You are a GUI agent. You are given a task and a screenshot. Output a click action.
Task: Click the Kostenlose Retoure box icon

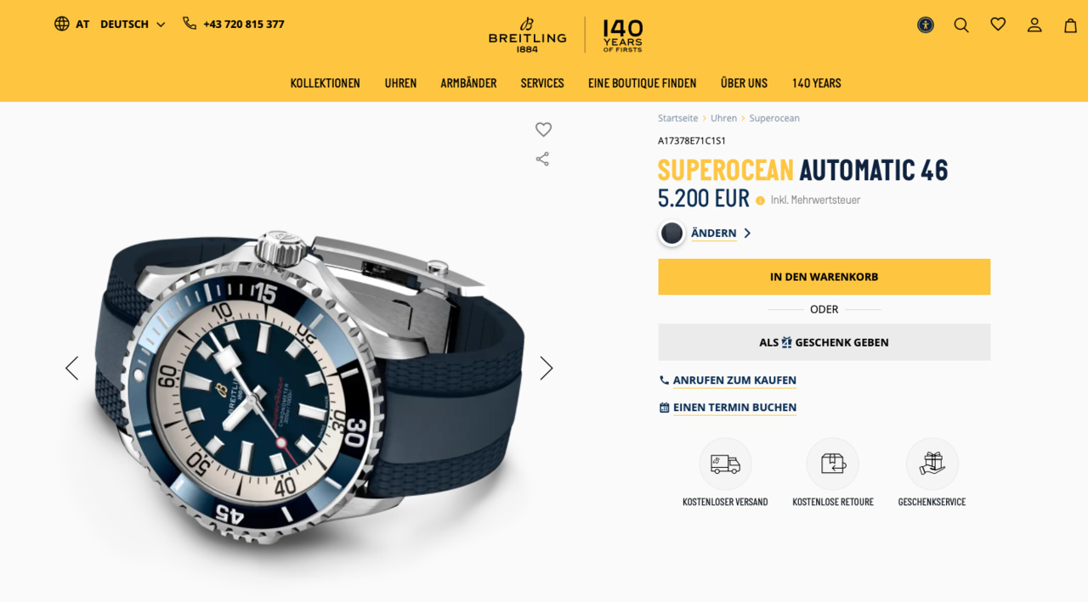click(x=833, y=464)
